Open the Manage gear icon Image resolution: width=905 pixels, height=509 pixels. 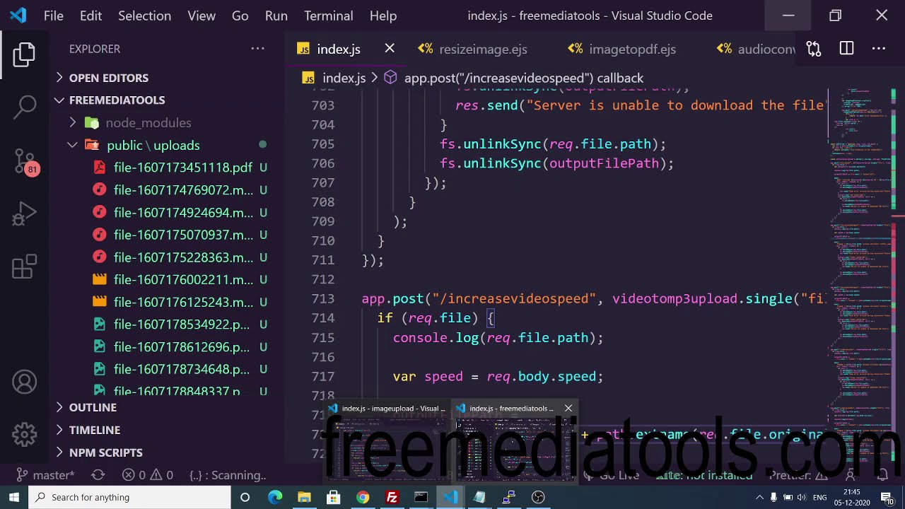(25, 434)
